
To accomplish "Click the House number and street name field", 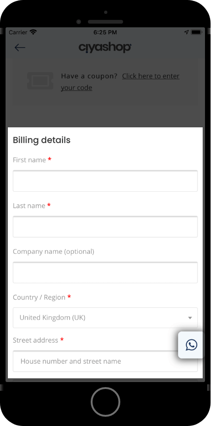I will [105, 361].
